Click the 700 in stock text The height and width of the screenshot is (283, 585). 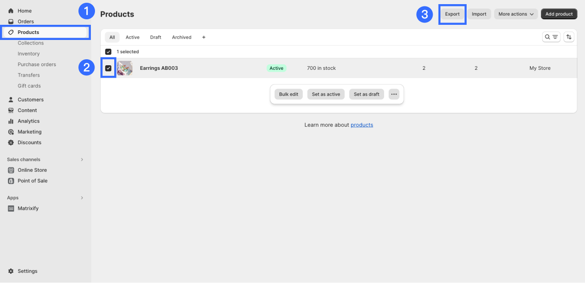pyautogui.click(x=321, y=68)
